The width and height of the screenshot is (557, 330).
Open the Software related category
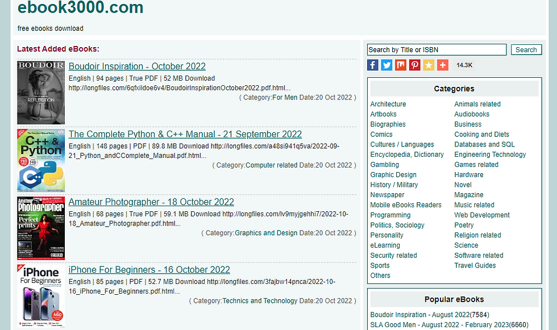pyautogui.click(x=479, y=255)
